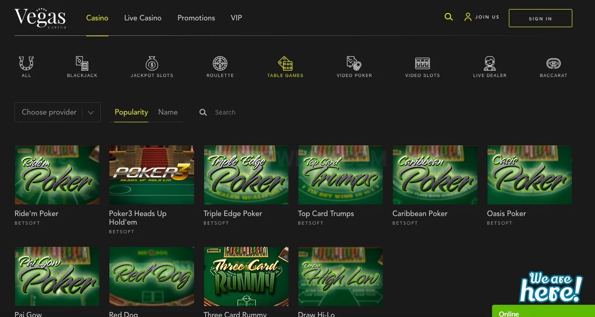Click Betsoft label under Top Card Trumps
This screenshot has height=317, width=595.
click(x=311, y=223)
